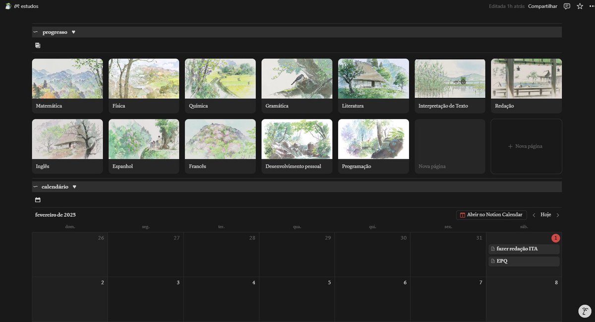This screenshot has width=595, height=322.
Task: Select calendar day 3
Action: [146, 299]
